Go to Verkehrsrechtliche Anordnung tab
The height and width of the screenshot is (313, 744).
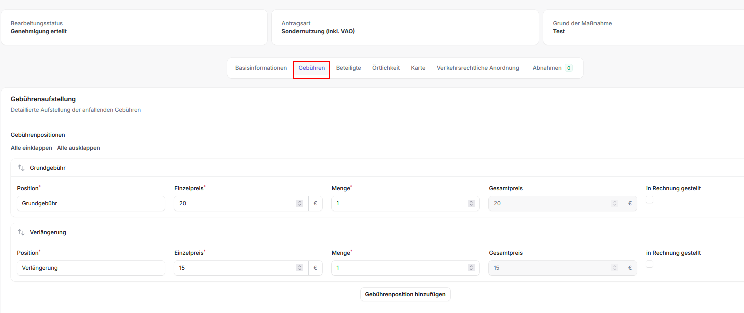(478, 68)
